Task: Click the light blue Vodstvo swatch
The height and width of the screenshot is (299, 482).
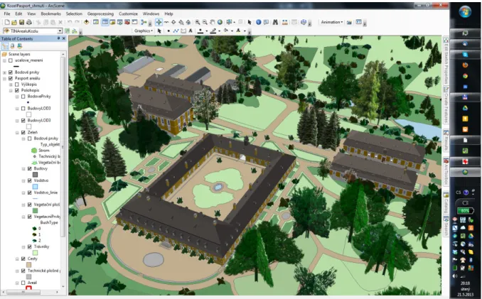Action: tap(35, 187)
